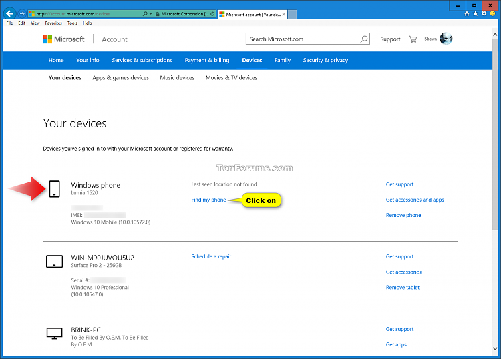Open Payment & billing tab
501x359 pixels.
(x=207, y=60)
